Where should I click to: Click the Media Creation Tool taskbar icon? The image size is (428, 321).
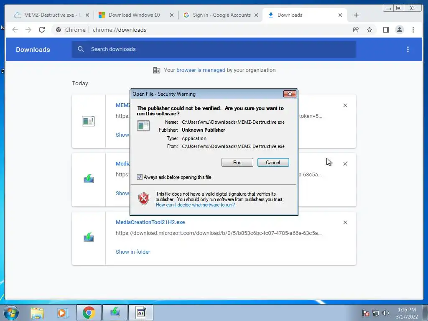pos(115,313)
